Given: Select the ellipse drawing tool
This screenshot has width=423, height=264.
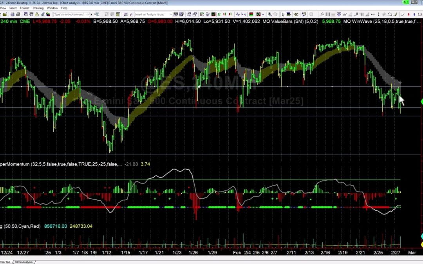Looking at the screenshot, I should 420,14.
